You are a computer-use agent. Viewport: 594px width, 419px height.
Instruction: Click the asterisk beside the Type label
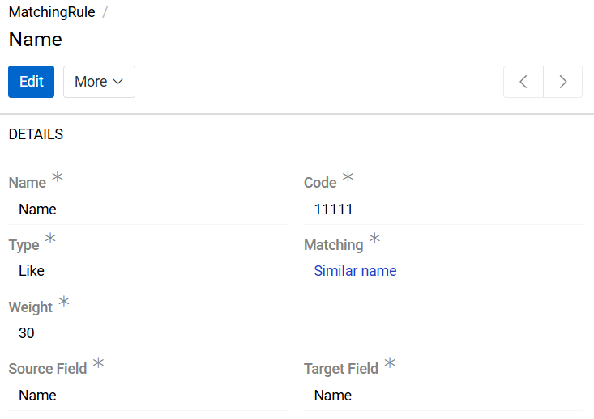(x=50, y=239)
